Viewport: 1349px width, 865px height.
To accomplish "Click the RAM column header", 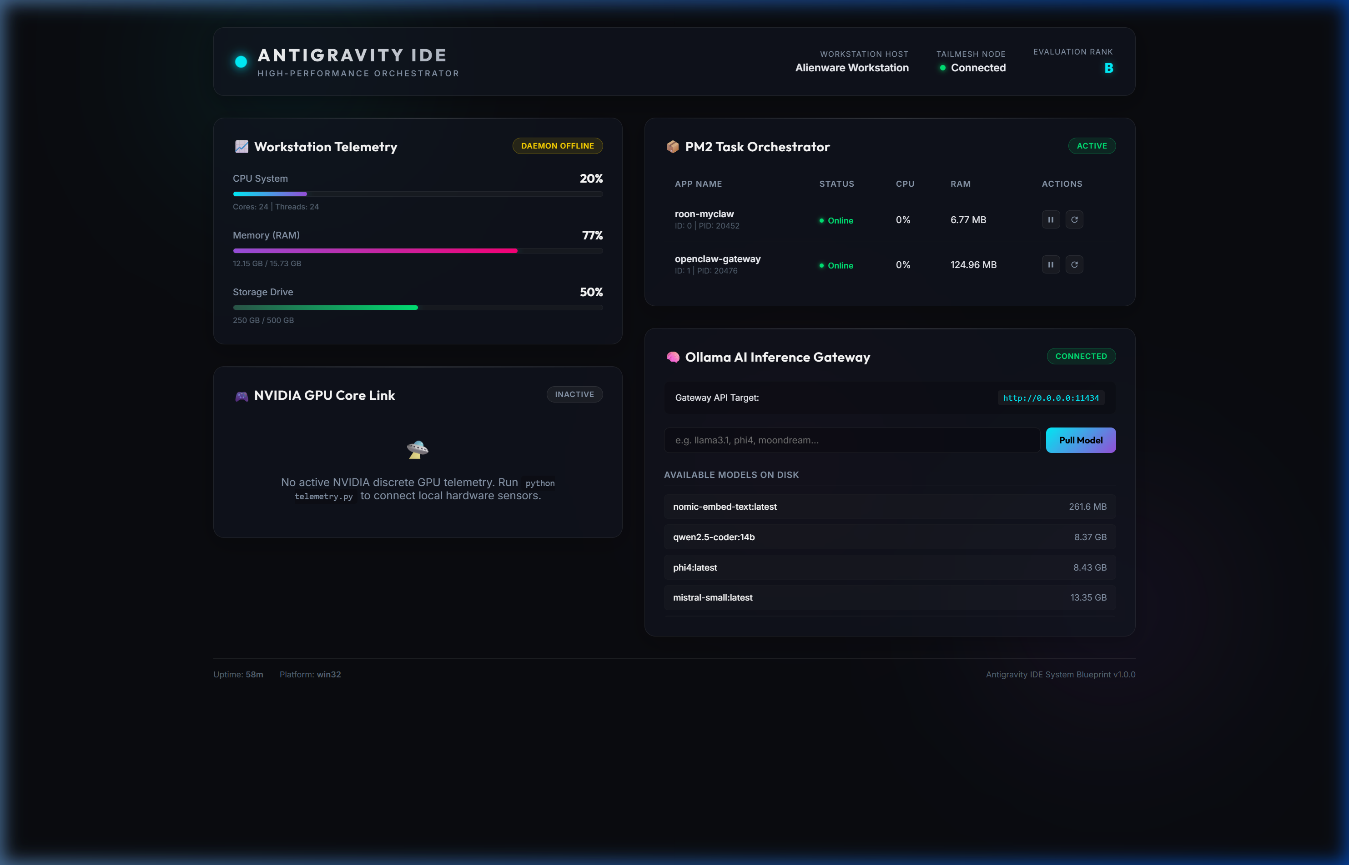I will (961, 184).
